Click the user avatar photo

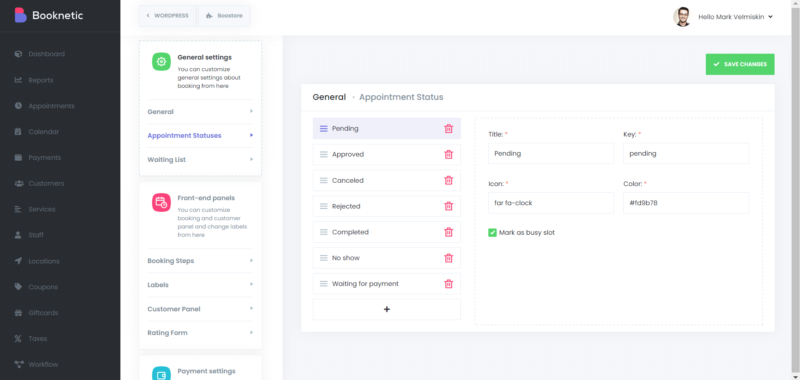(682, 17)
